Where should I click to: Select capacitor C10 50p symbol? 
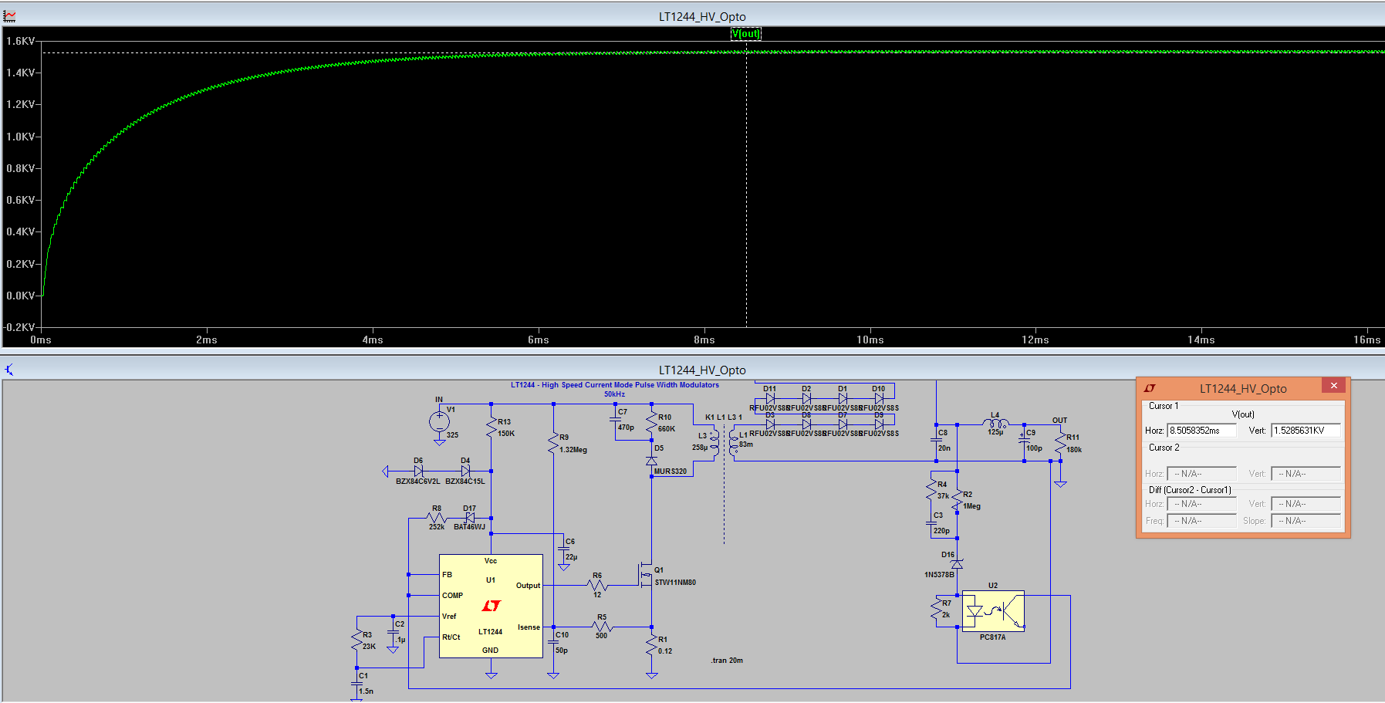coord(553,642)
